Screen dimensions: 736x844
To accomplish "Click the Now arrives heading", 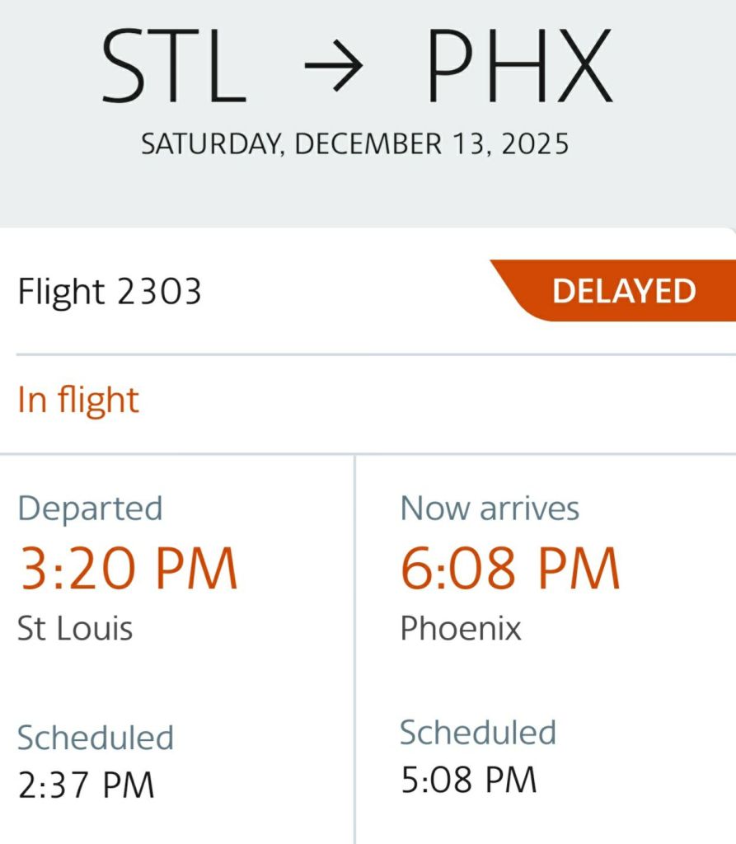I will pyautogui.click(x=490, y=508).
